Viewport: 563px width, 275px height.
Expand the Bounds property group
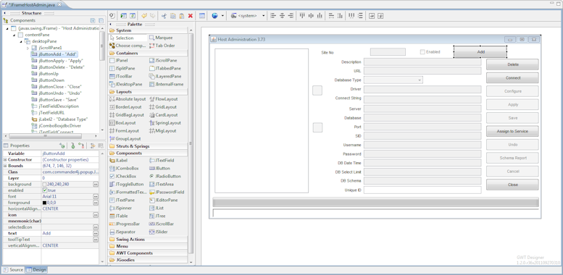pyautogui.click(x=5, y=166)
